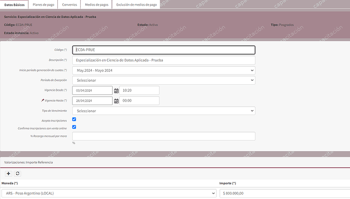This screenshot has width=350, height=199.
Task: Click the Vigencia Desde date field
Action: [92, 90]
